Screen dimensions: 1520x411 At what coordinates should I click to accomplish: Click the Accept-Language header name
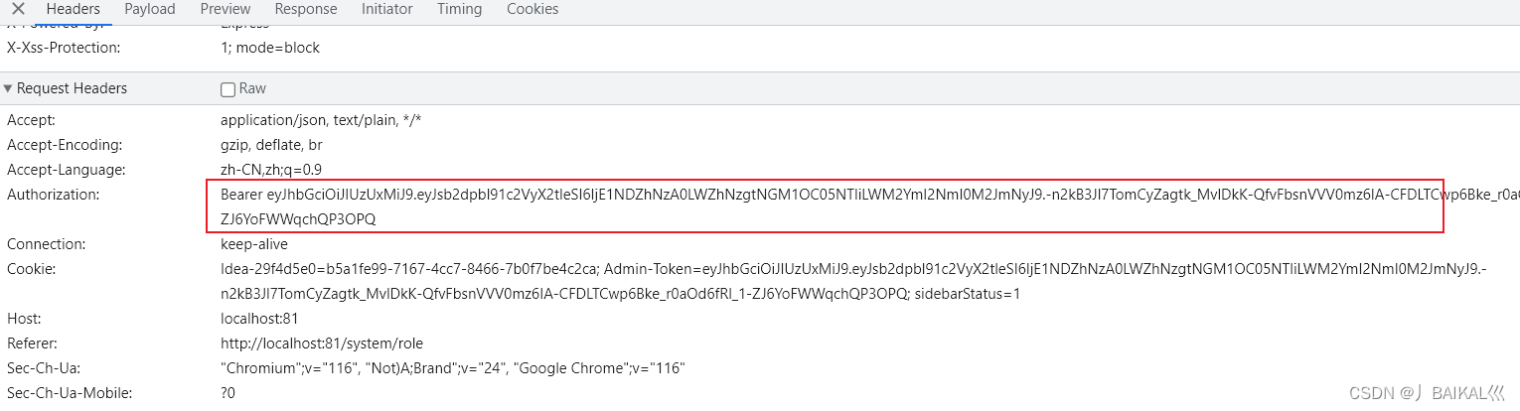[67, 170]
